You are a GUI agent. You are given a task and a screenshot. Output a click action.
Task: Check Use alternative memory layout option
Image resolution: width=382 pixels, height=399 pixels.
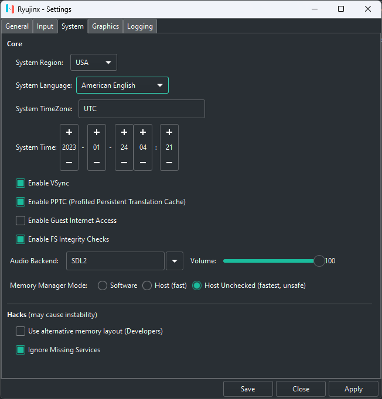pyautogui.click(x=21, y=331)
